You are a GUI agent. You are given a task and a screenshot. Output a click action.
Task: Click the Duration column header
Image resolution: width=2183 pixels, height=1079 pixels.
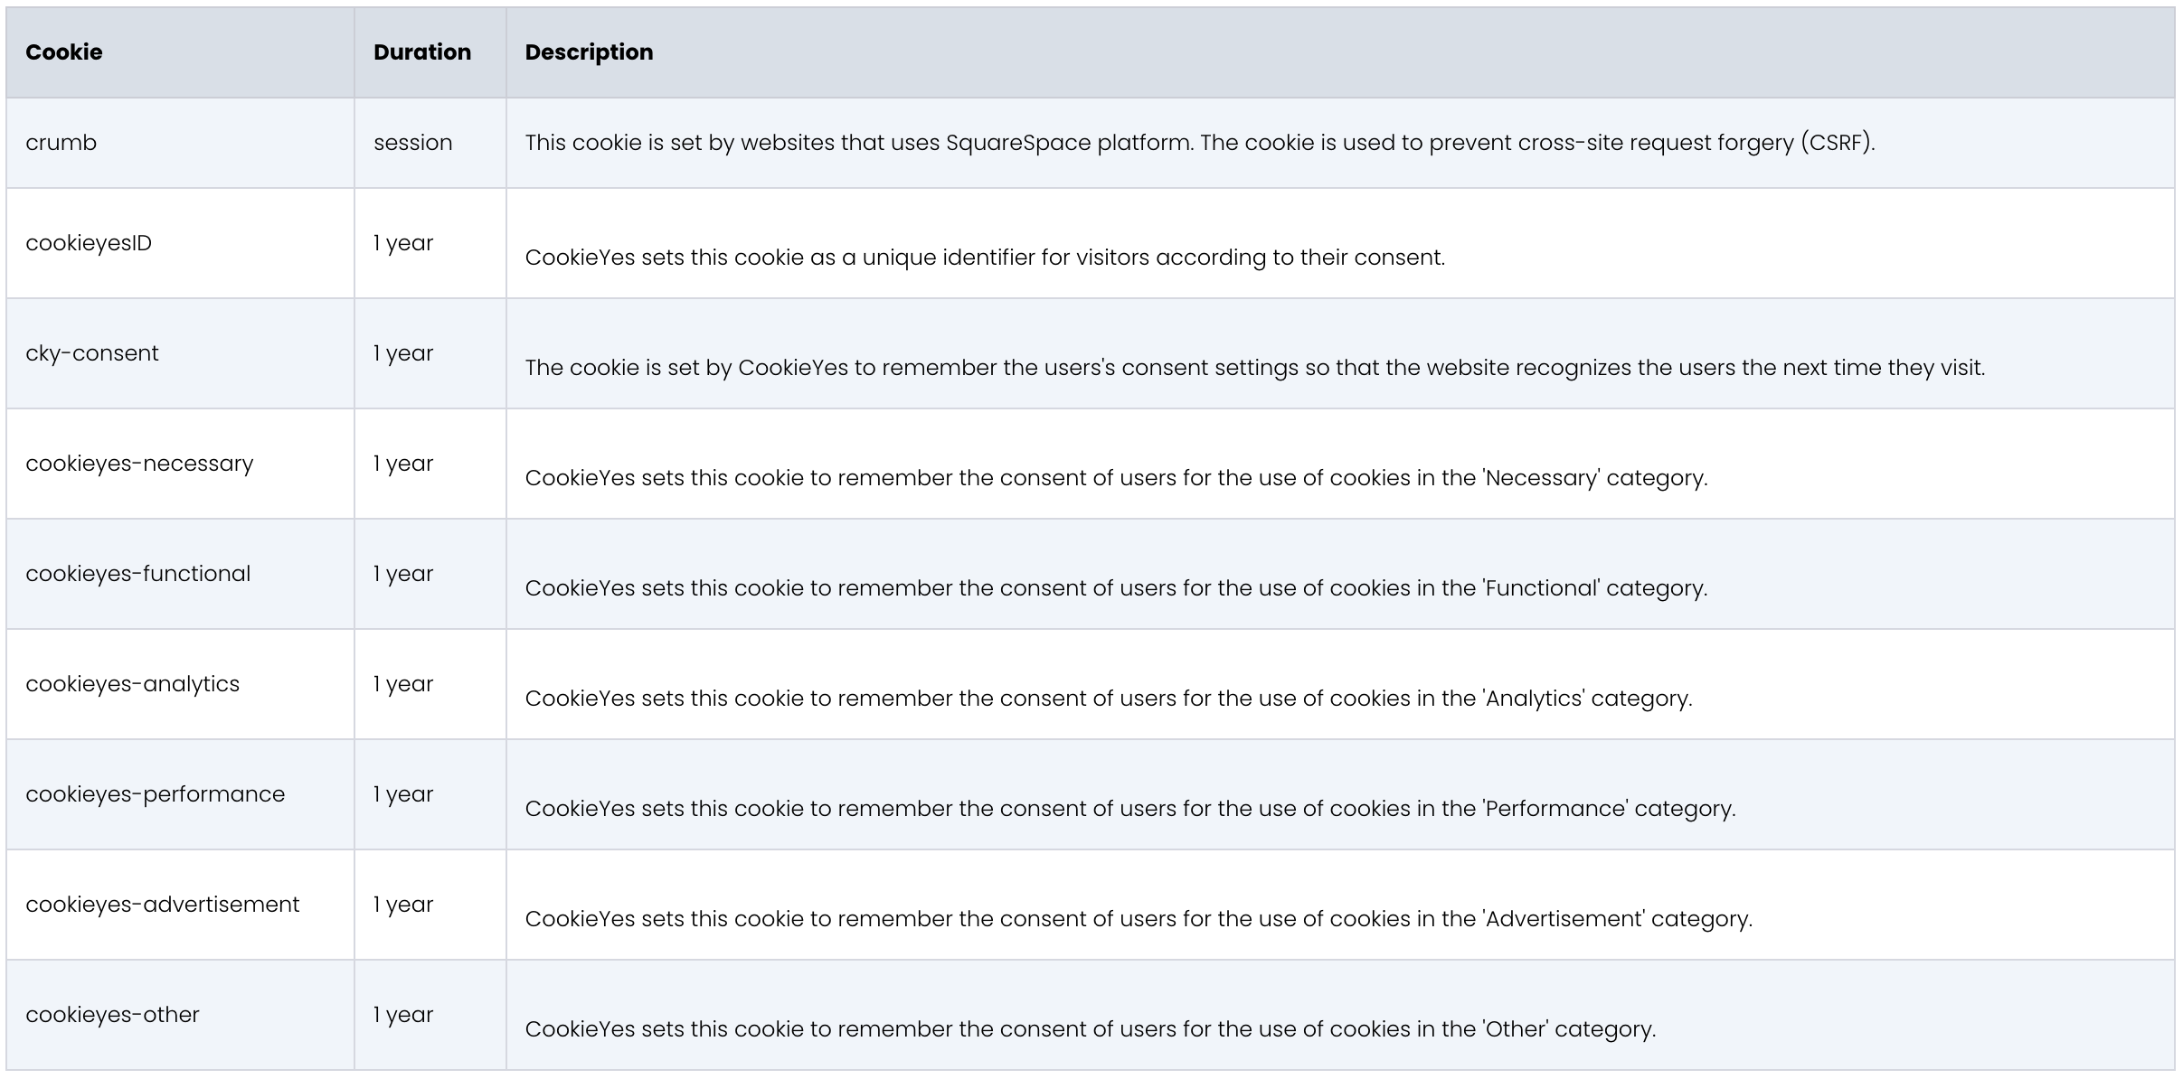(x=422, y=52)
